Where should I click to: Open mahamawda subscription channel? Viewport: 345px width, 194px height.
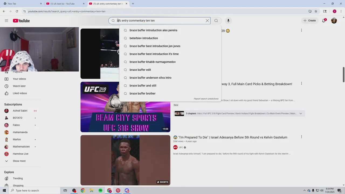pyautogui.click(x=20, y=132)
